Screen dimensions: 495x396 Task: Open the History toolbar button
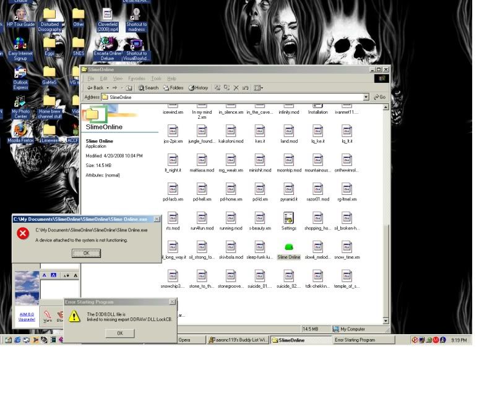click(x=199, y=88)
